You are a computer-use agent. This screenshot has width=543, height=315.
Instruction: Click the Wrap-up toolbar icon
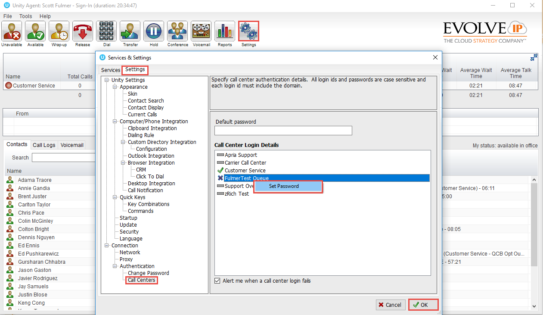pyautogui.click(x=59, y=31)
